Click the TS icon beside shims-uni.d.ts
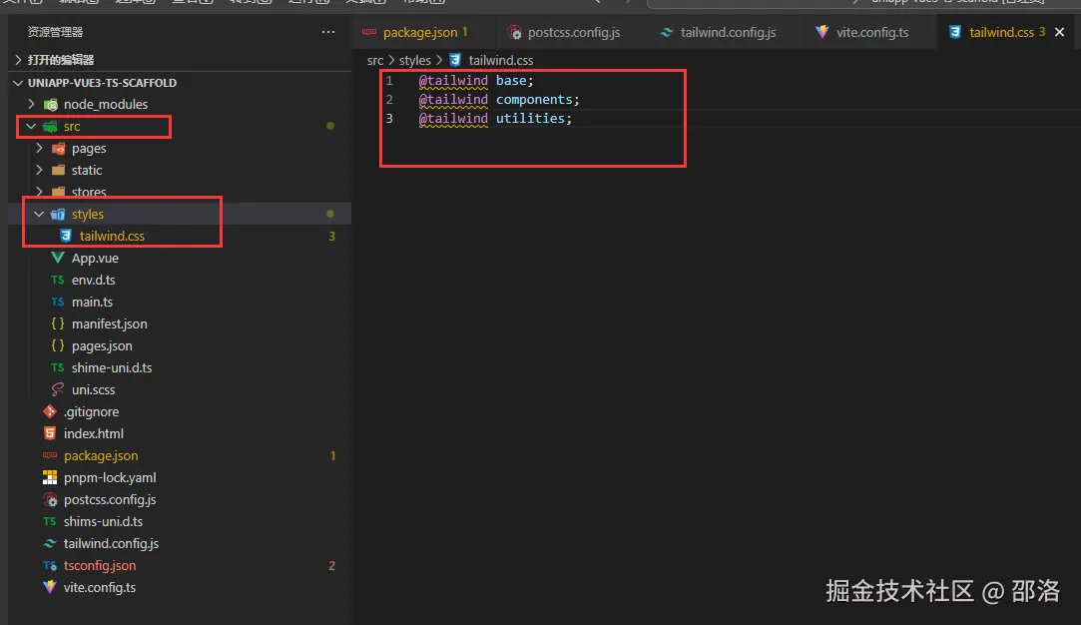This screenshot has height=625, width=1081. pyautogui.click(x=50, y=521)
